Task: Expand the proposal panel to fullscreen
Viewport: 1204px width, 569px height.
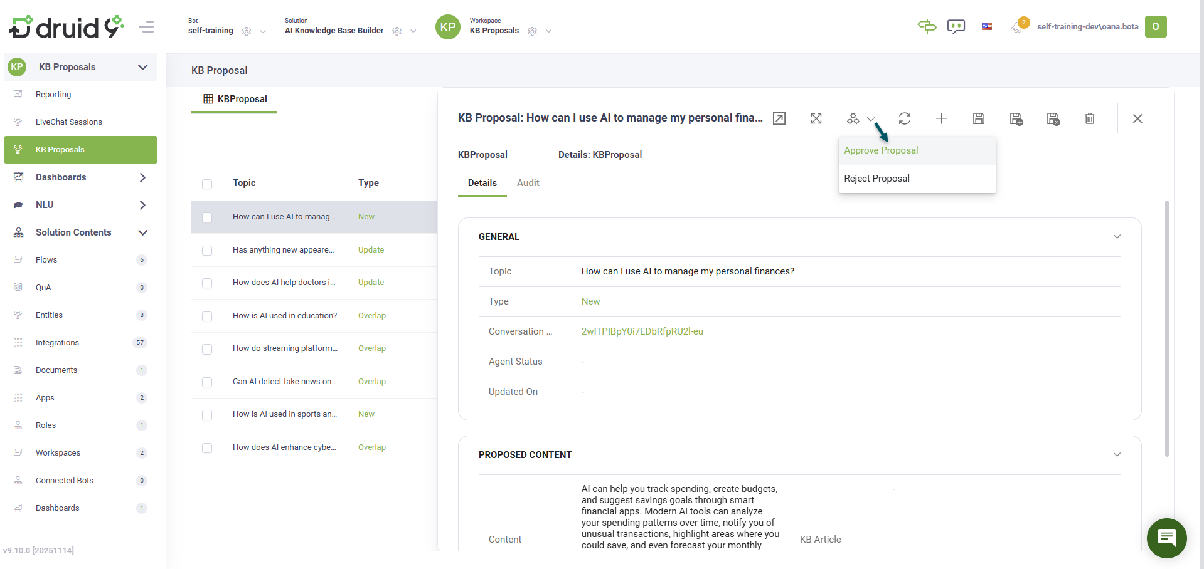Action: tap(816, 118)
